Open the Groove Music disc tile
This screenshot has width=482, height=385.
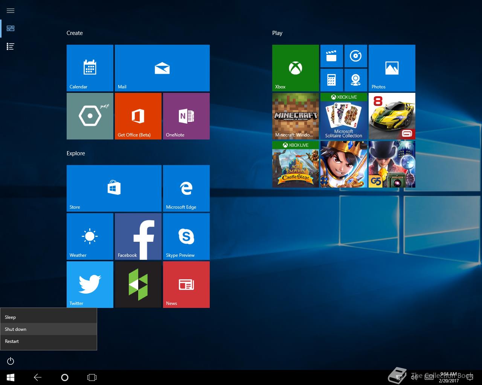(356, 56)
